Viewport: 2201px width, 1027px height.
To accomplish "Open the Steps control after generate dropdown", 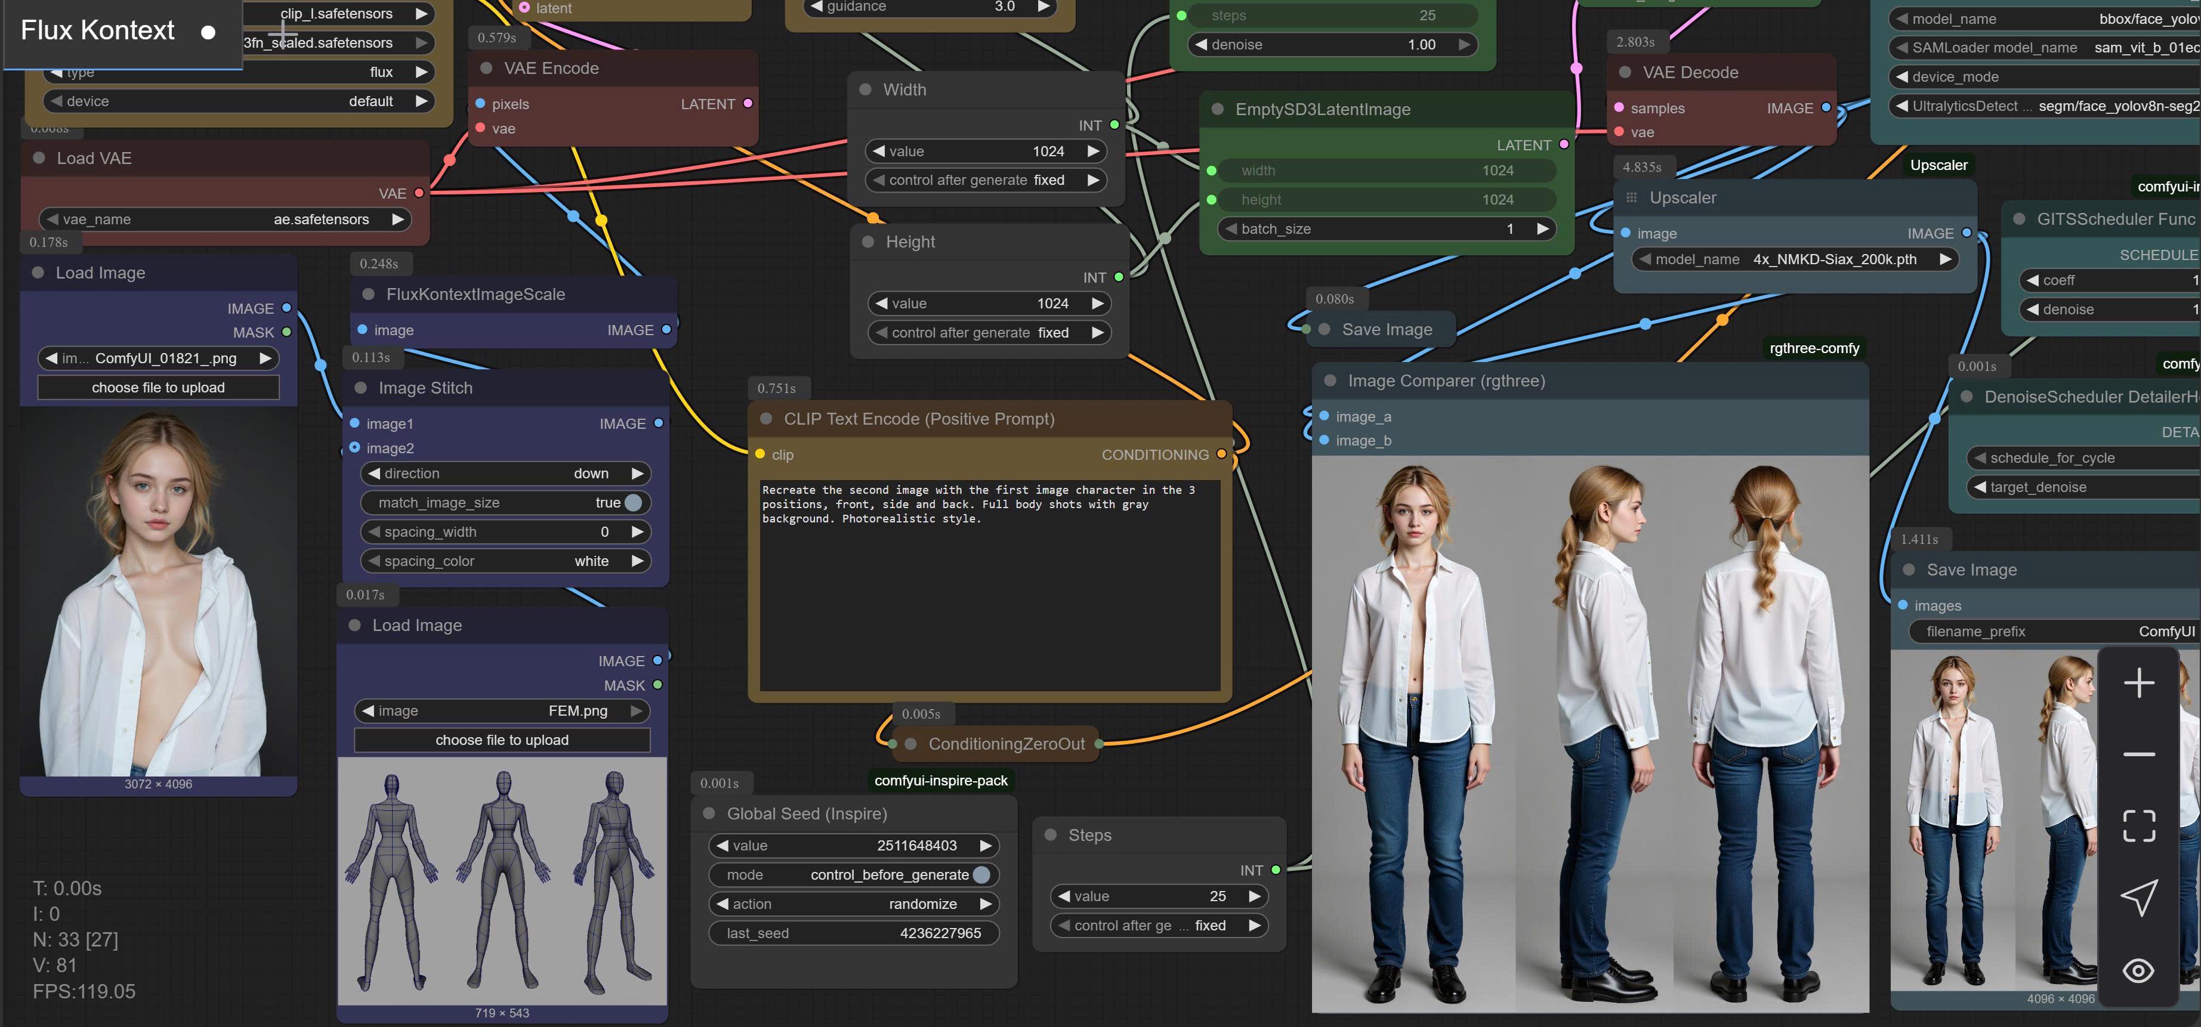I will click(1159, 926).
